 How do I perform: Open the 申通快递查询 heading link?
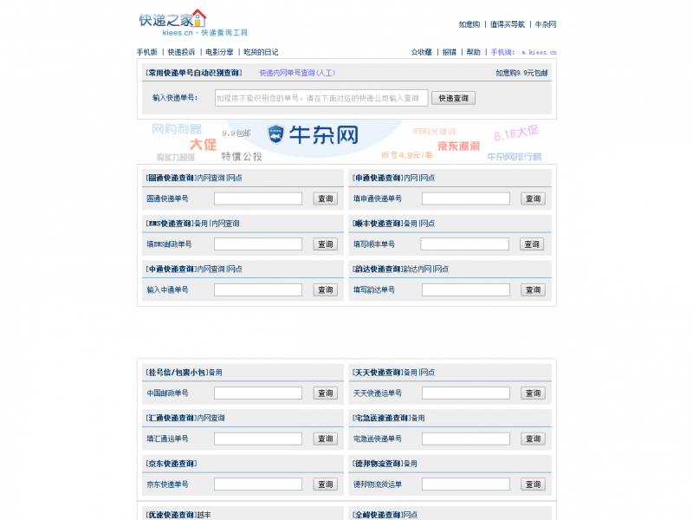tap(378, 178)
